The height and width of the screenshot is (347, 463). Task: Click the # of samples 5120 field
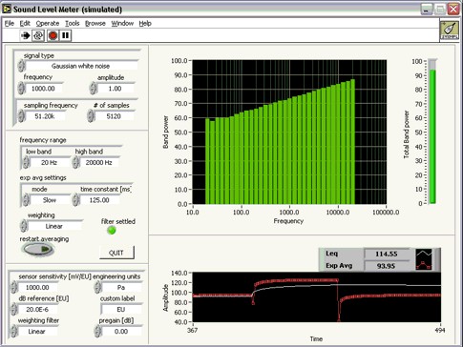[x=114, y=116]
